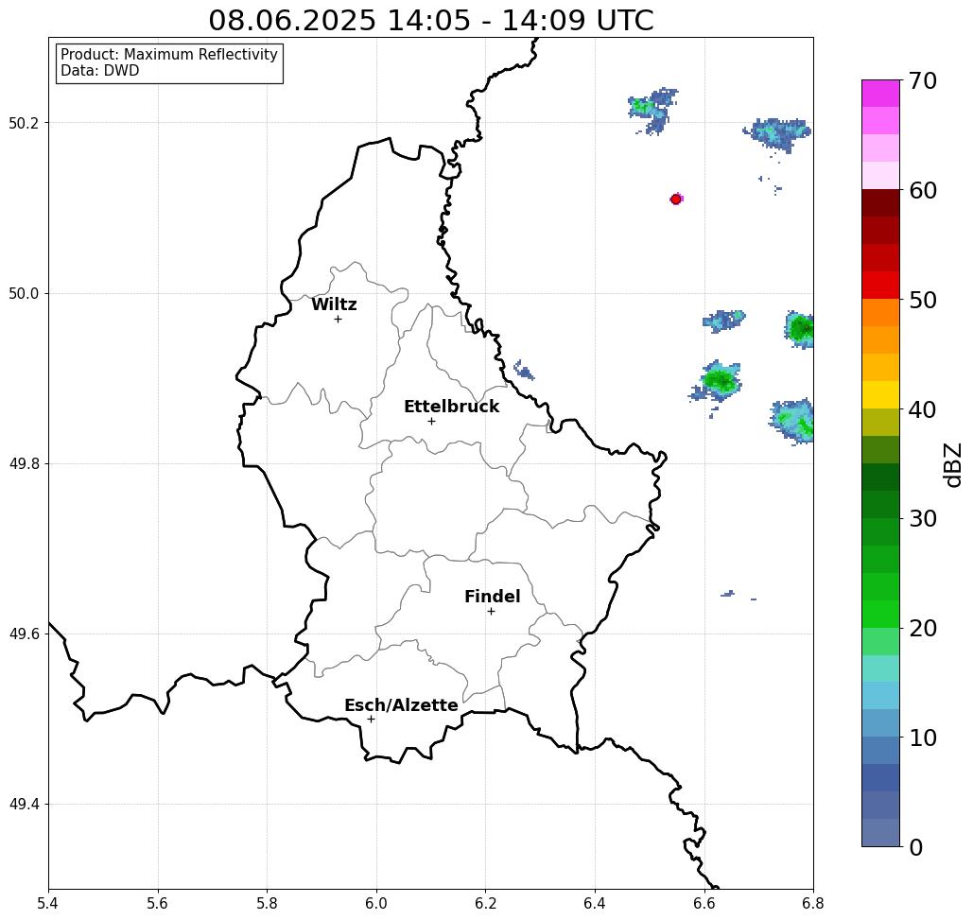Click the longitude axis label 6.8
Image resolution: width=973 pixels, height=920 pixels.
[813, 903]
